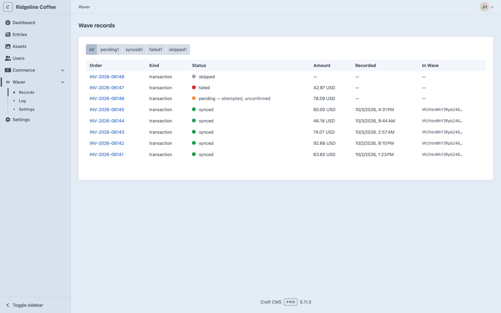
Task: Switch to the failed filter tab
Action: [x=156, y=50]
